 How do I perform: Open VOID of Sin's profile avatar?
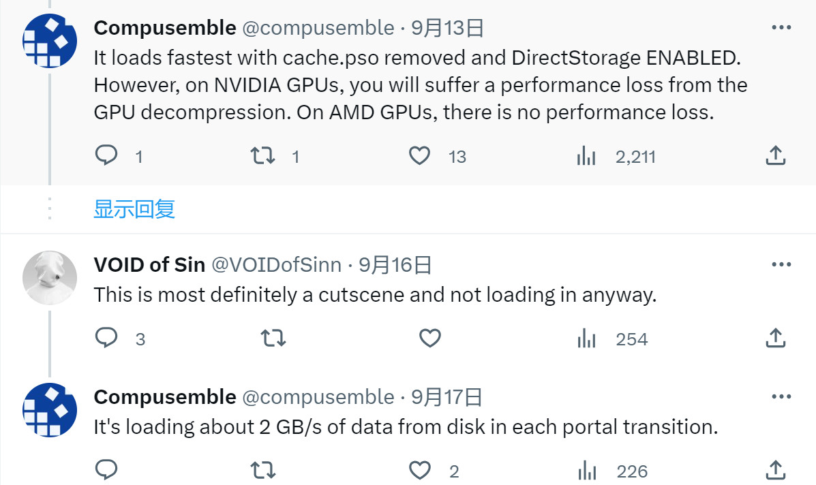coord(50,278)
